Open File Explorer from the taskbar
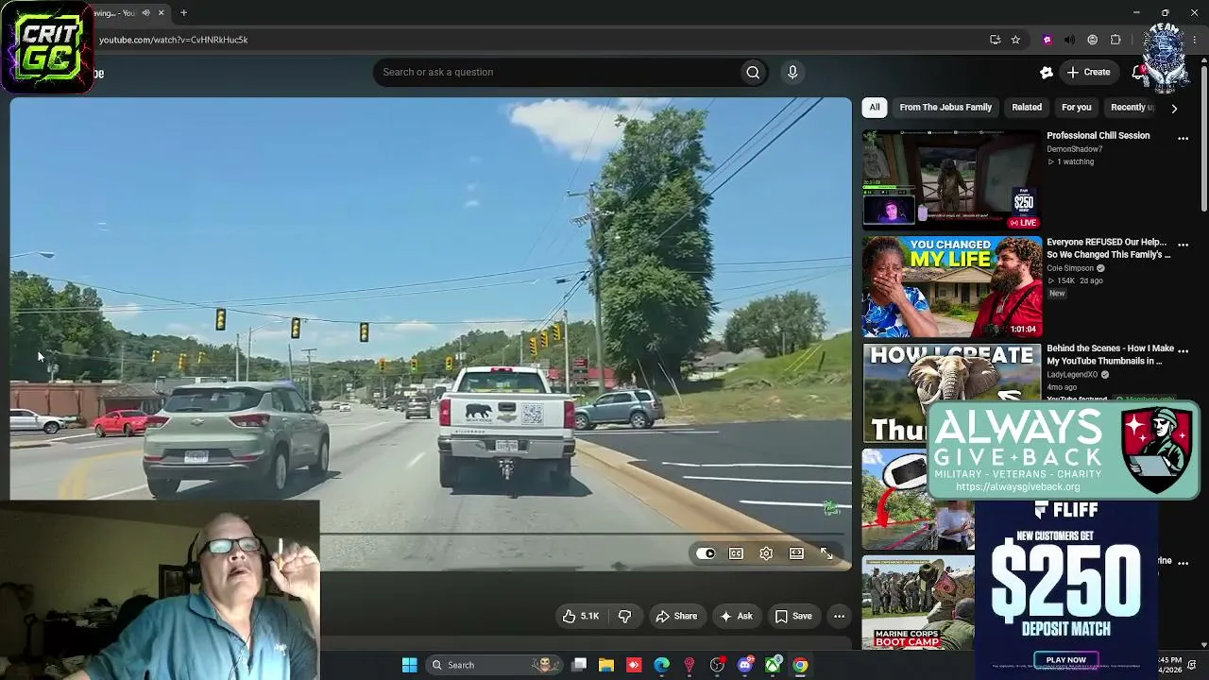The image size is (1209, 680). 606,665
